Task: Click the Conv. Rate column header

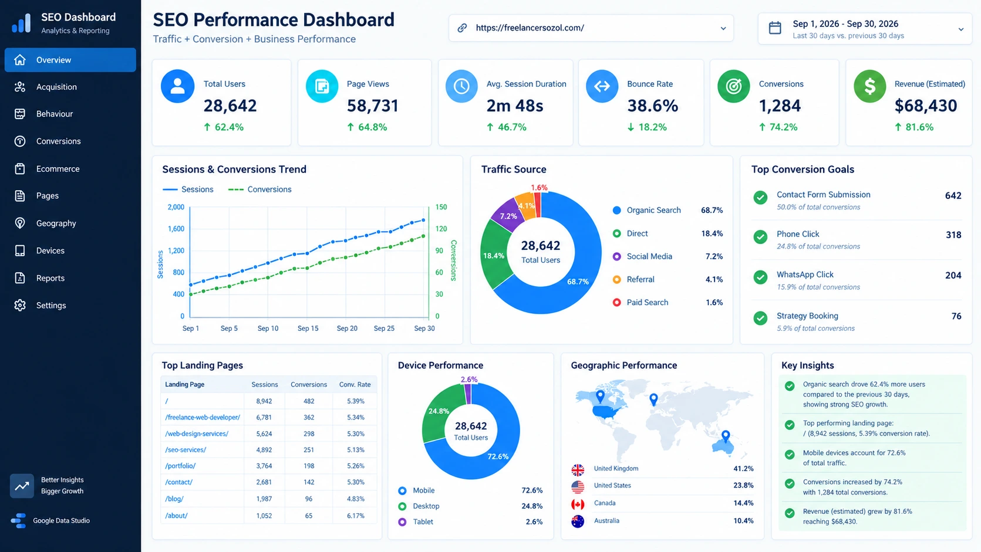Action: pos(355,385)
